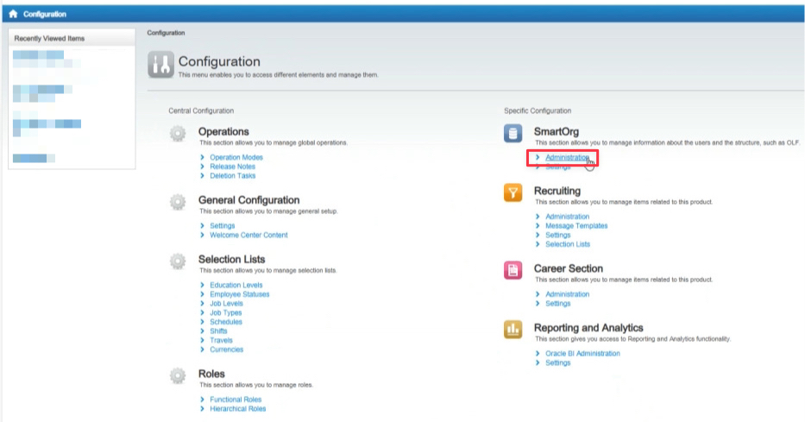
Task: Click the Career Section heading
Action: [x=569, y=268]
